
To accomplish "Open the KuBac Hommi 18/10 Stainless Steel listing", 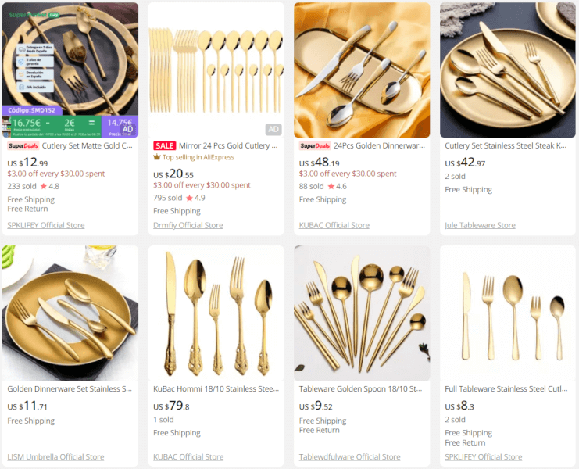I will [216, 388].
